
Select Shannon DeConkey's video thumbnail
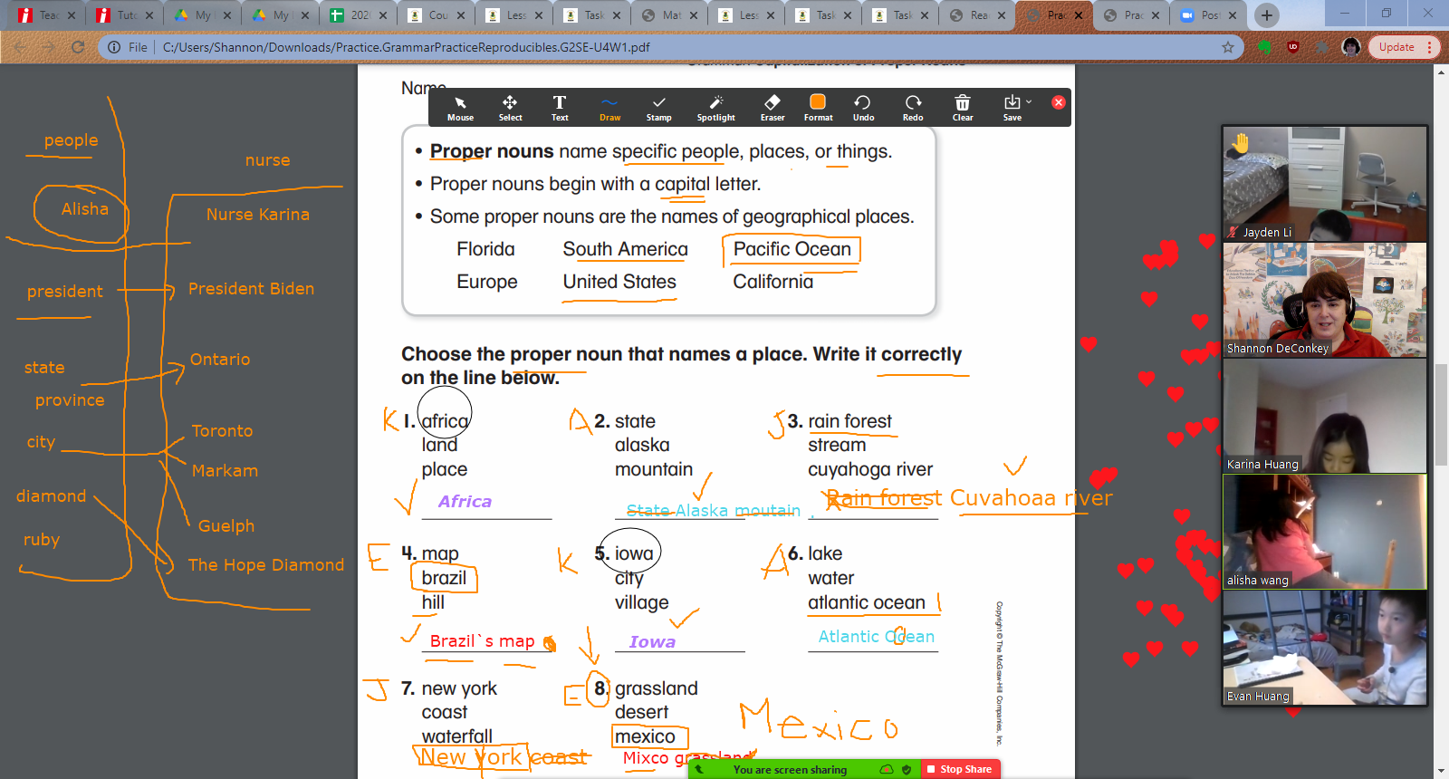(x=1325, y=300)
